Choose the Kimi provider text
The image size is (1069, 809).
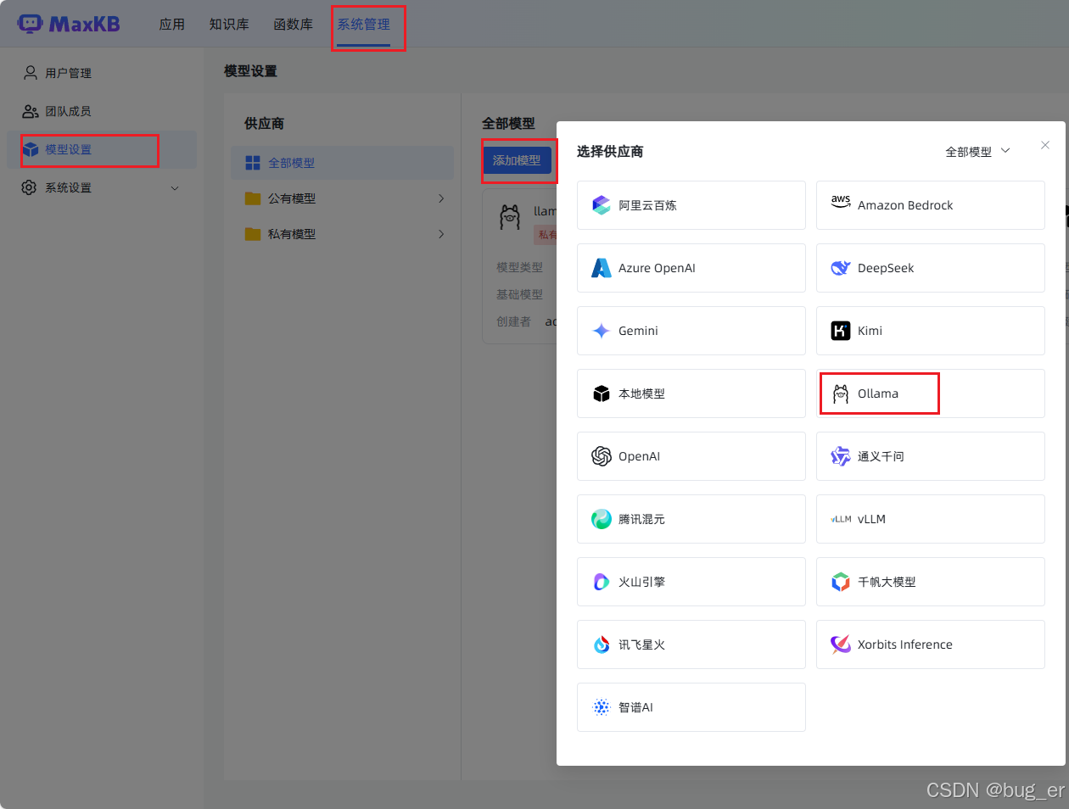pos(870,331)
